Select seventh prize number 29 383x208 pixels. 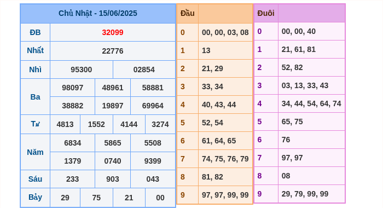(x=65, y=198)
